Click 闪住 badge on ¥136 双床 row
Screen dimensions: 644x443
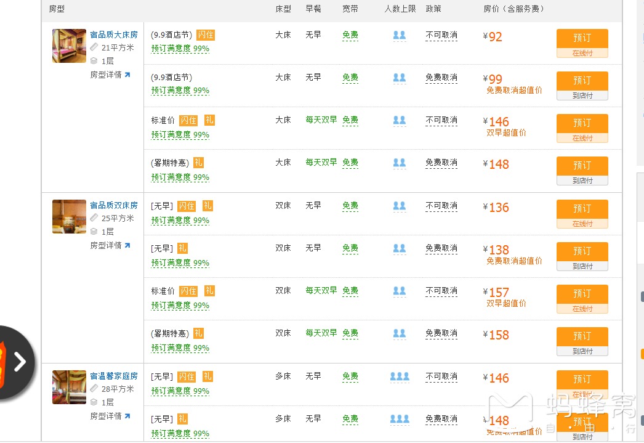187,206
